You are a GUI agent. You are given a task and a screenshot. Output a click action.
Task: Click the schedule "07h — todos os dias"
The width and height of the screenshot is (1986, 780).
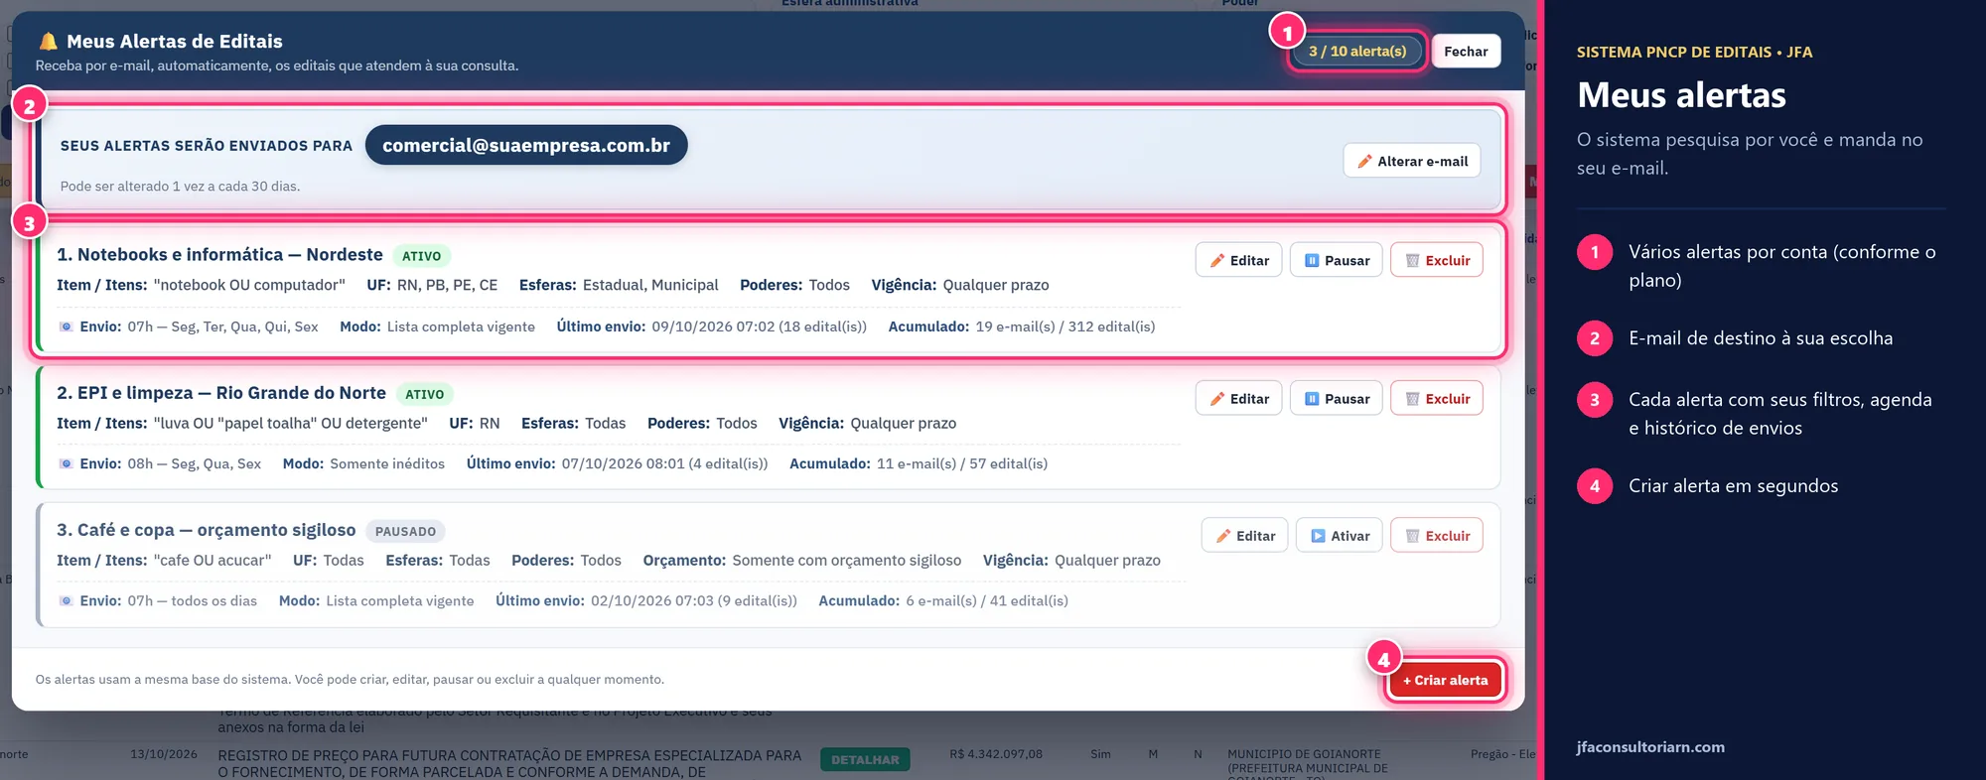pyautogui.click(x=193, y=600)
